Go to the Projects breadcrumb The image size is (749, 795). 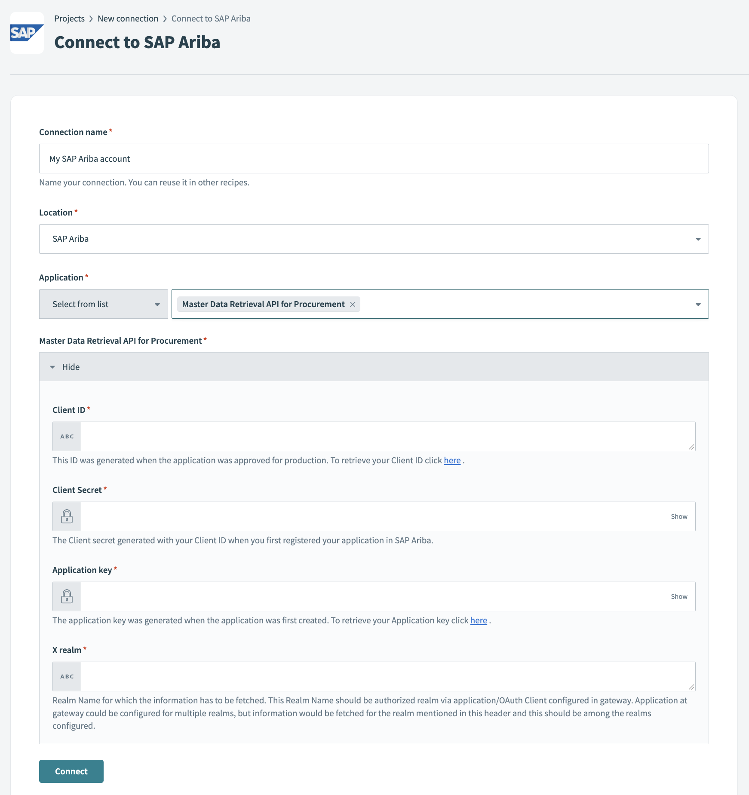(69, 18)
